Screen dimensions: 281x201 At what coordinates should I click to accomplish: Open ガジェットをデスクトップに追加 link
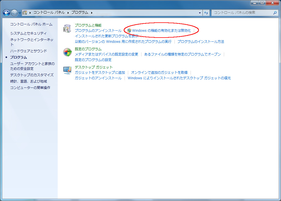point(100,73)
